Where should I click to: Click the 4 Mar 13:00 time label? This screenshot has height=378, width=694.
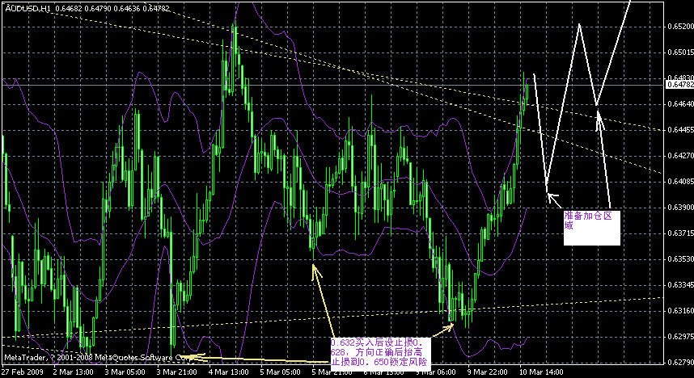[x=229, y=372]
